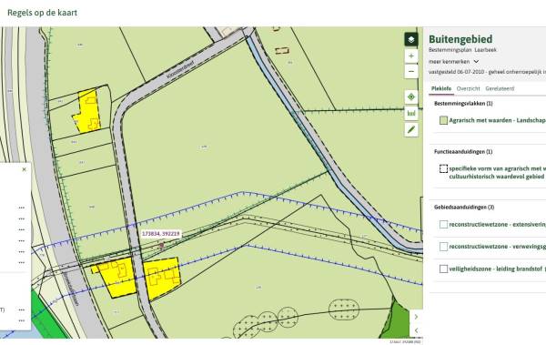The image size is (546, 345).
Task: Open the map layers button
Action: click(411, 39)
